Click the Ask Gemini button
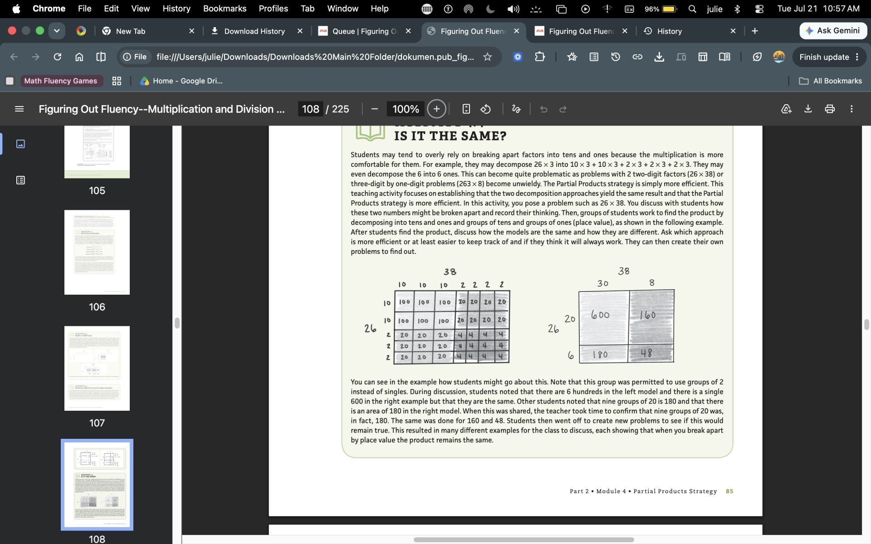 (x=833, y=31)
